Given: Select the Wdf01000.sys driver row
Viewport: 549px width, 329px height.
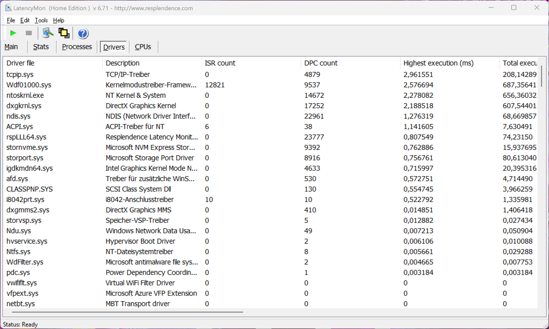Looking at the screenshot, I should click(x=29, y=85).
